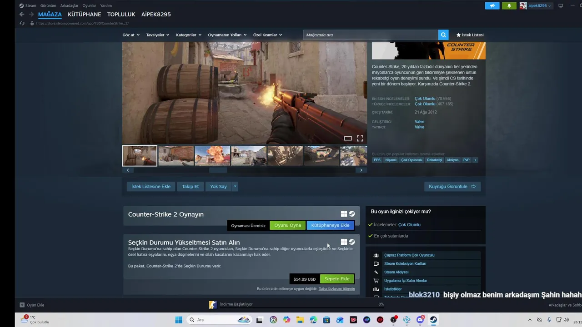Click the Windows platform icon in Counter-Strike 2 Oynayın row

[x=344, y=214]
